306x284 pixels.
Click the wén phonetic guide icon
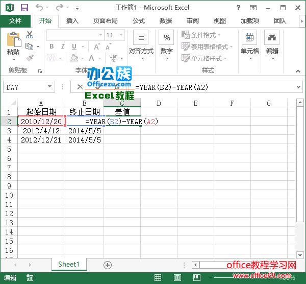(114, 58)
